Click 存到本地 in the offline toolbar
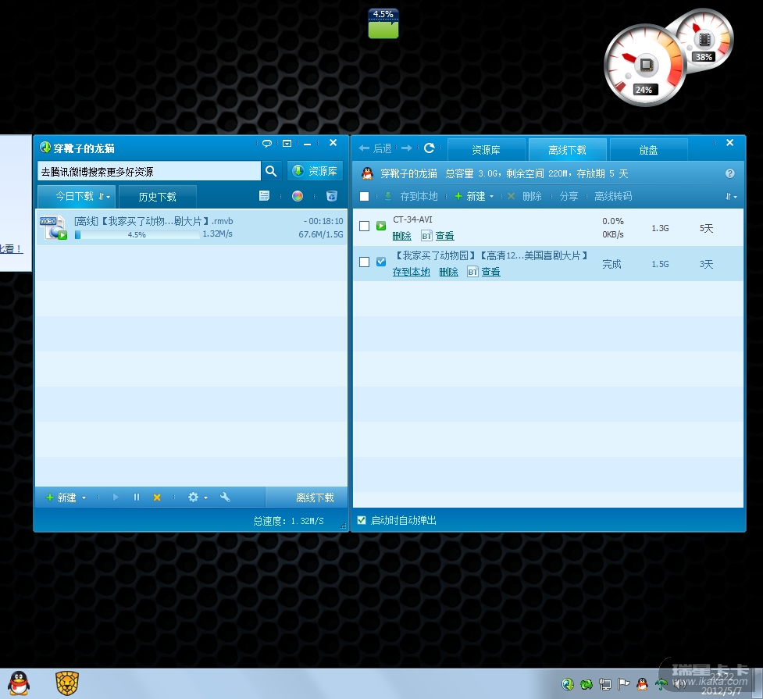 412,196
